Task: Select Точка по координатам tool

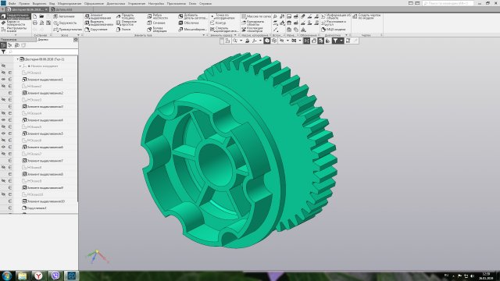Action: tap(223, 16)
